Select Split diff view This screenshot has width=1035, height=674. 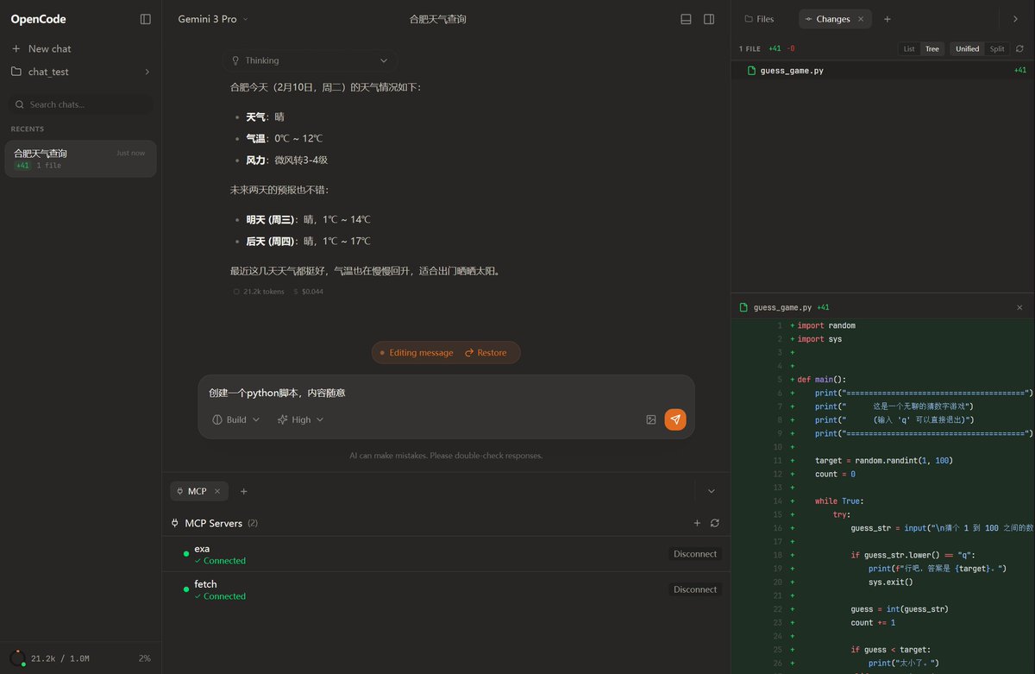point(997,49)
